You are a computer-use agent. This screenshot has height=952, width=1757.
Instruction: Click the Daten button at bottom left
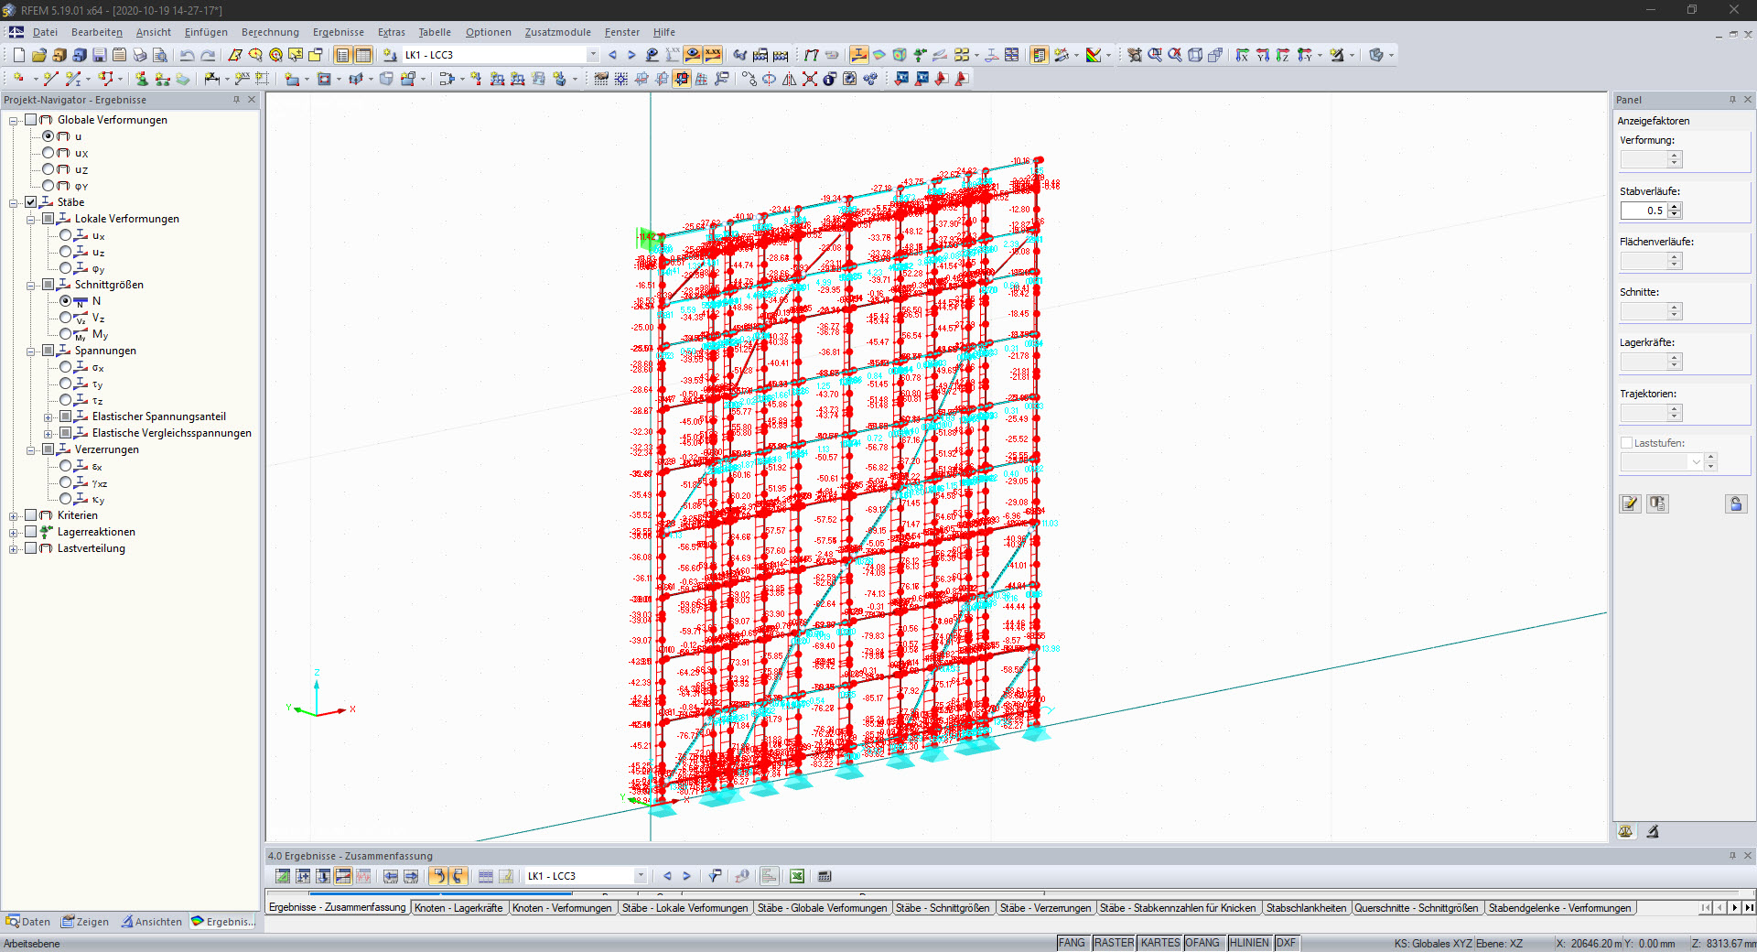tap(28, 922)
